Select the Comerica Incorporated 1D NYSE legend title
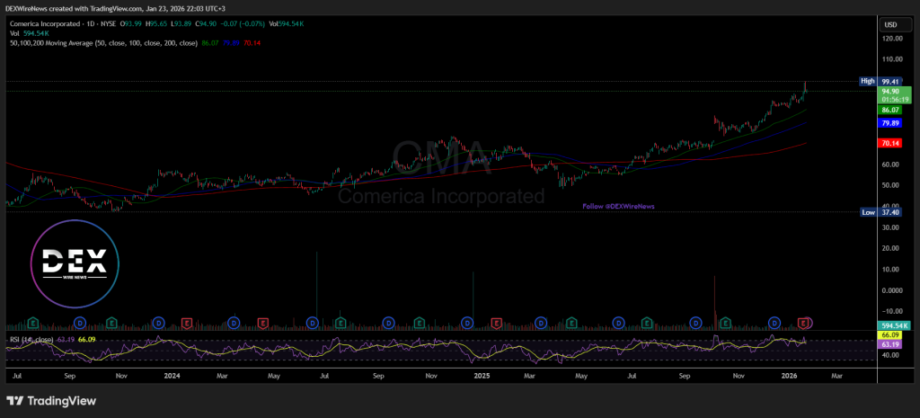920x418 pixels. point(64,23)
